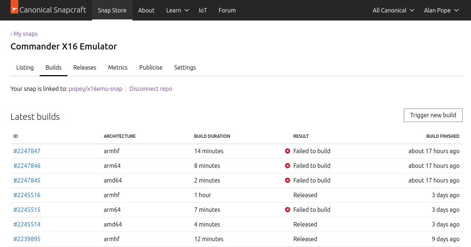
Task: Click the 4 minutes duration cell
Action: 207,224
